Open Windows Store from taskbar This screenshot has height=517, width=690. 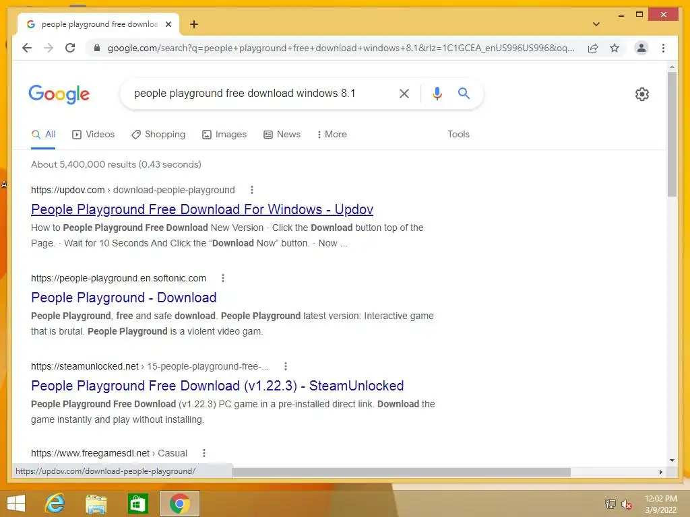pos(137,504)
